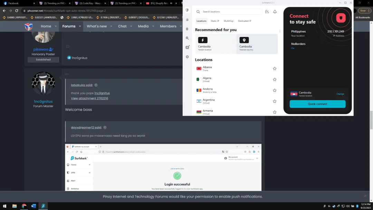The image size is (373, 210).
Task: Open File Explorer from the taskbar
Action: (15, 206)
